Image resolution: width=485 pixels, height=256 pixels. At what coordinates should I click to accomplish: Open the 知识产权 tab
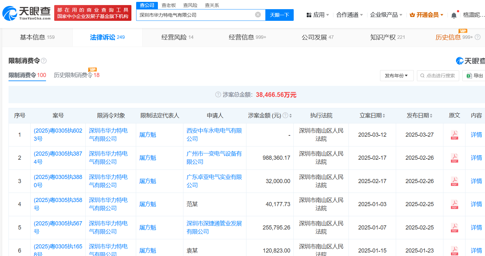(388, 37)
